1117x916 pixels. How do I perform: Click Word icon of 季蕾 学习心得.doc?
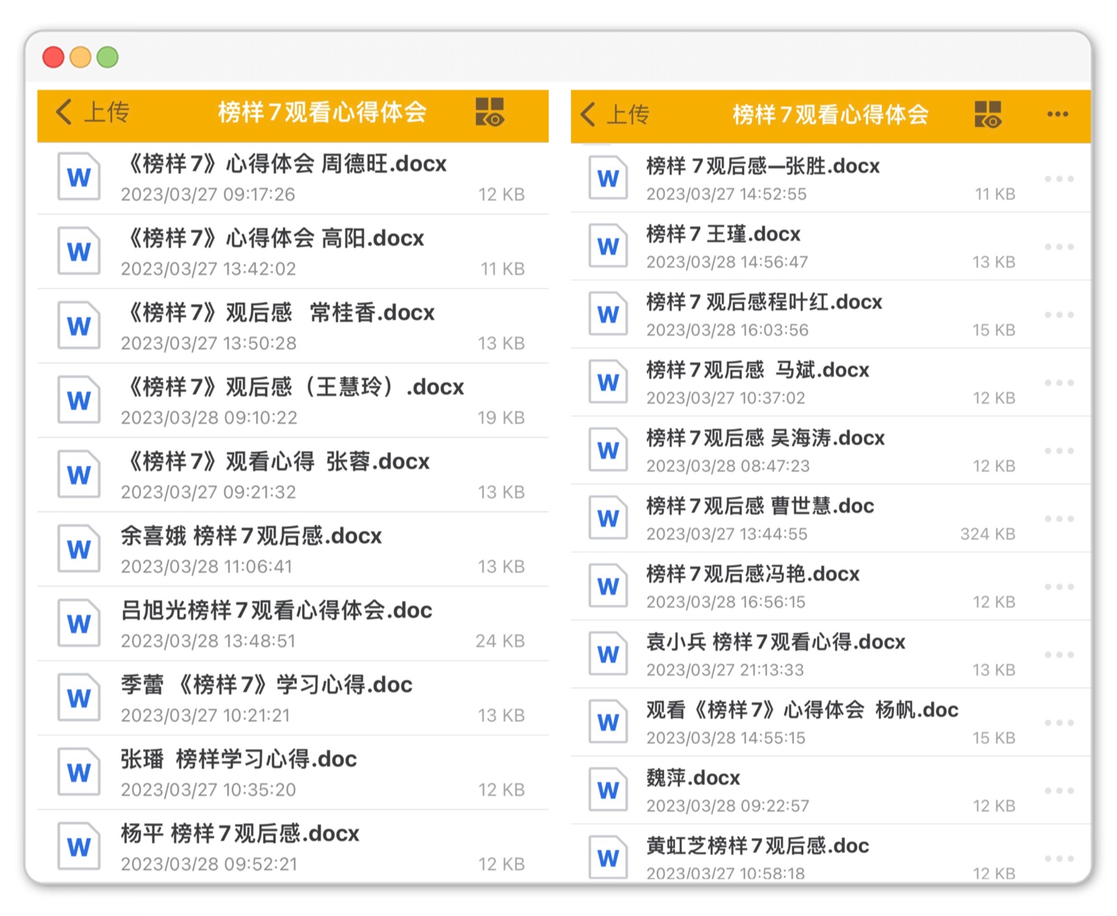click(x=79, y=698)
